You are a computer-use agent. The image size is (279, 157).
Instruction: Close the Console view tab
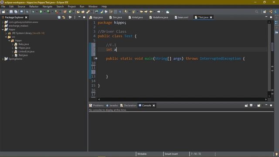pyautogui.click(x=154, y=106)
